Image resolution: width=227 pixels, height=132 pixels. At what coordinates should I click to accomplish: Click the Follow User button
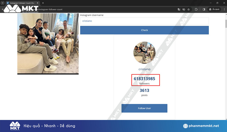[x=144, y=108]
